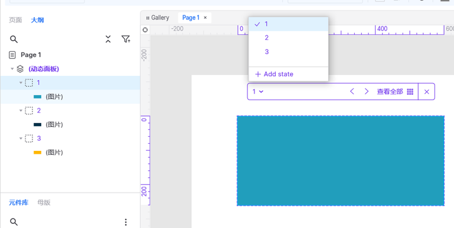
Task: Click the view-all grid icon
Action: (x=410, y=91)
